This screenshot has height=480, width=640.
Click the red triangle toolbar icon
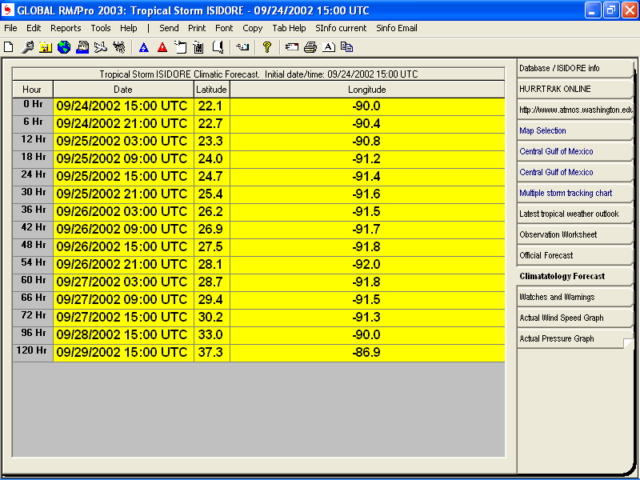[162, 47]
